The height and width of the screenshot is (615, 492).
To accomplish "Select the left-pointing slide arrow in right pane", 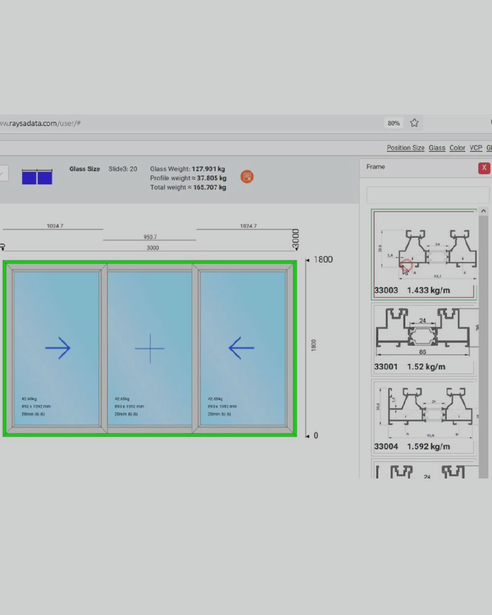I will point(241,349).
